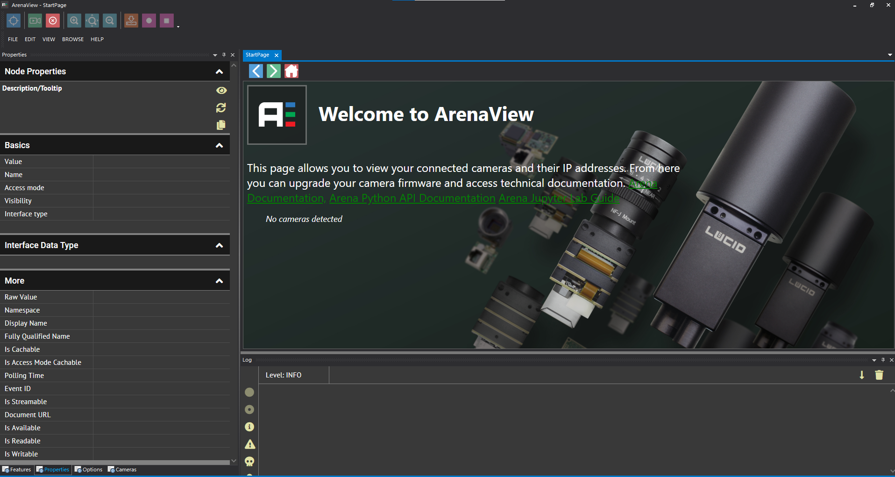The image size is (895, 477).
Task: Collapse the Interface Data Type section
Action: tap(219, 245)
